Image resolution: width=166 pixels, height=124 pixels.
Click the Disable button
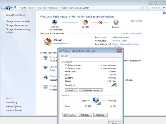coord(85,115)
